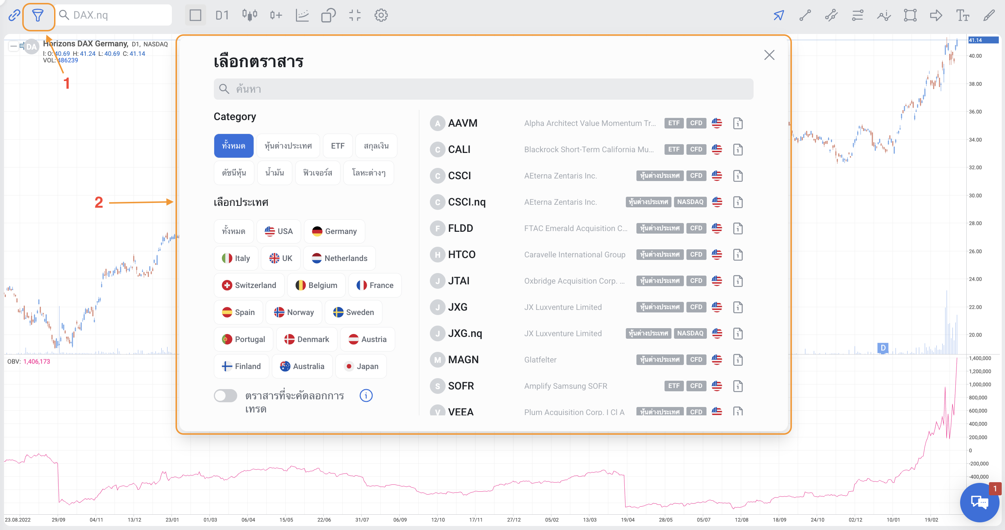This screenshot has width=1005, height=530.
Task: Enable the copy-trading instruments toggle
Action: pyautogui.click(x=226, y=396)
